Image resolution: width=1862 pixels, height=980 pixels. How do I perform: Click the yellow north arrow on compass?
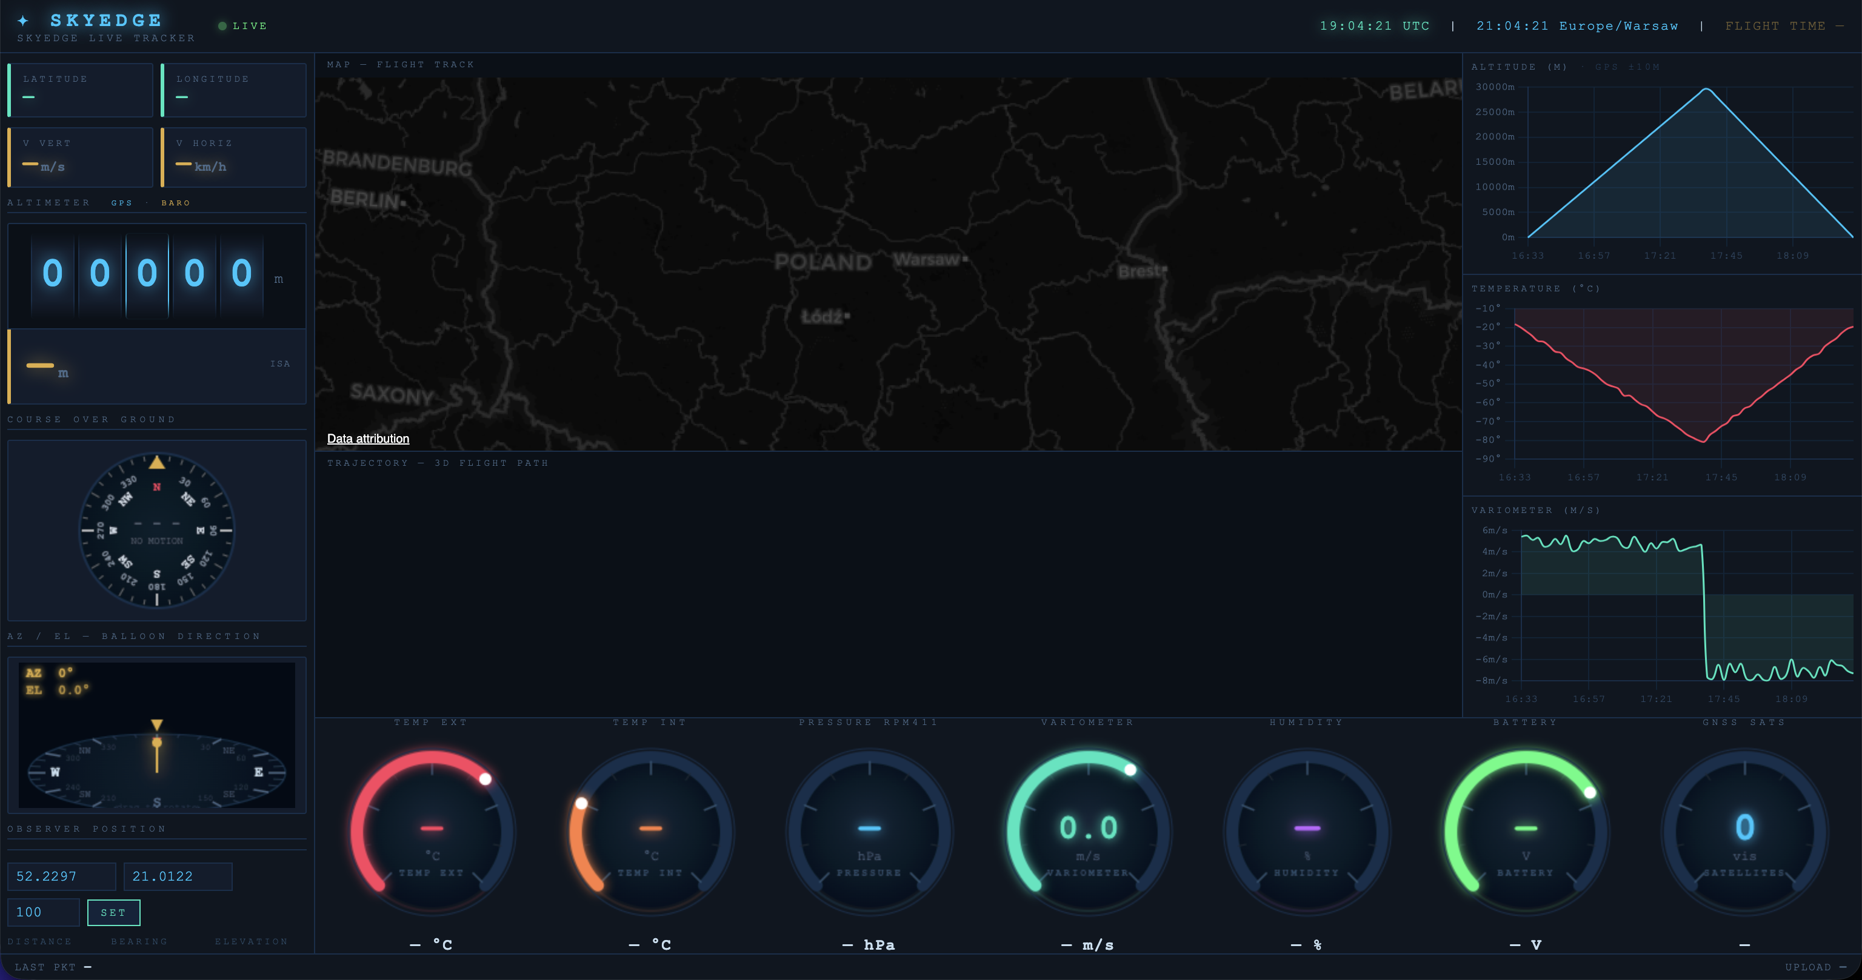coord(156,462)
